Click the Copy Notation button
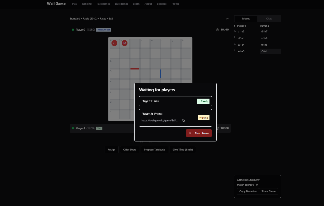Screen dimensions: 324x206 (x=248, y=191)
